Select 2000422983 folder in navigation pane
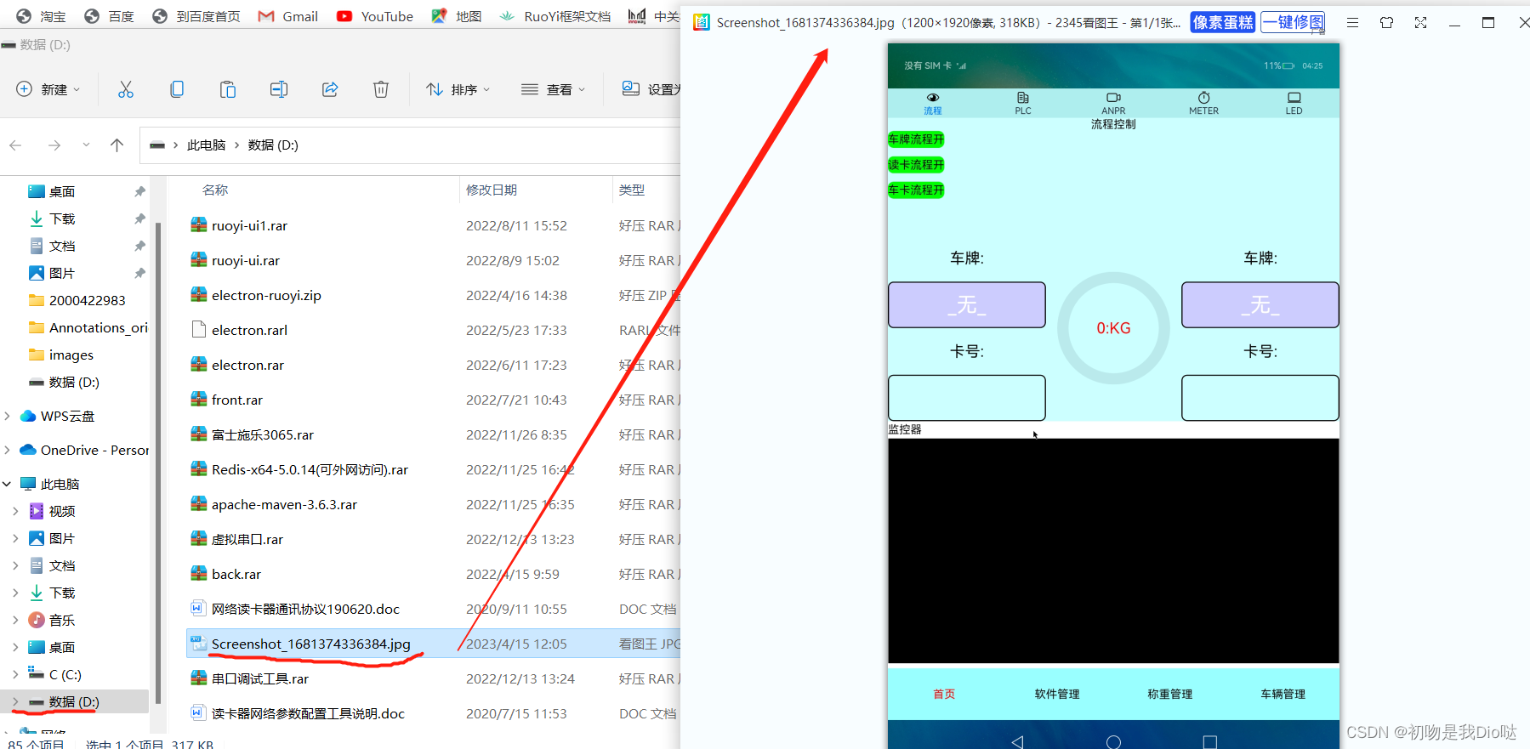The image size is (1530, 749). (77, 300)
